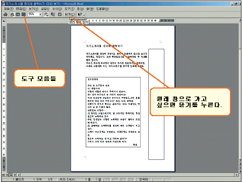Click the zoom percentage field showing 55%
The height and width of the screenshot is (182, 243).
[x=34, y=15]
